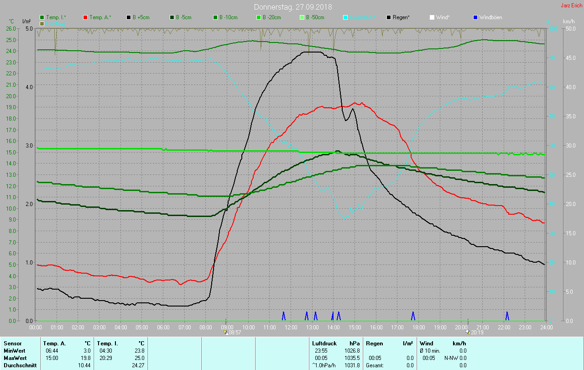This screenshot has width=584, height=370.
Task: Click the '18:00' time axis label
Action: point(419,328)
